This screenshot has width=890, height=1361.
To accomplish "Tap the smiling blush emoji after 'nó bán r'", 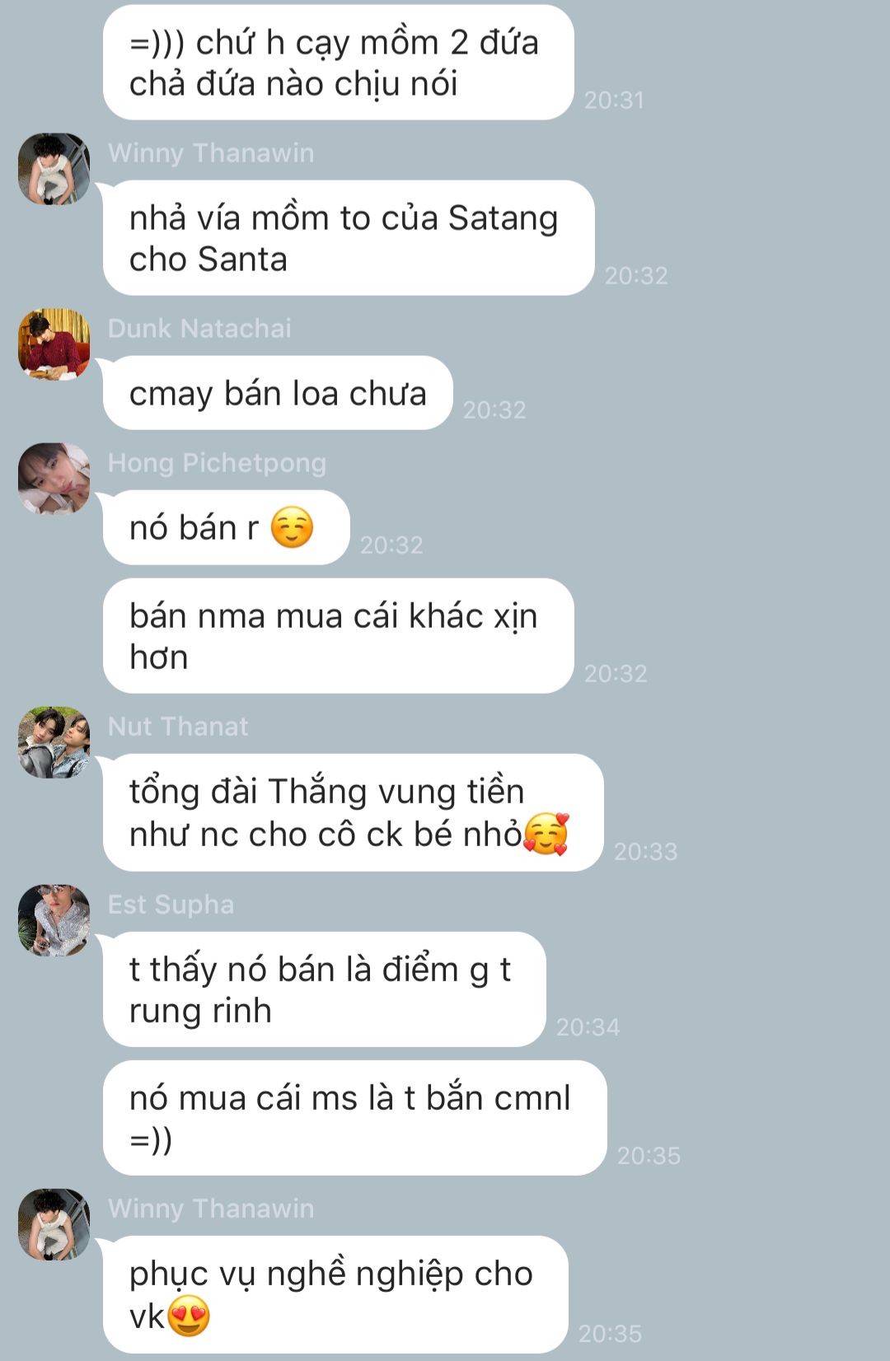I will [x=293, y=528].
